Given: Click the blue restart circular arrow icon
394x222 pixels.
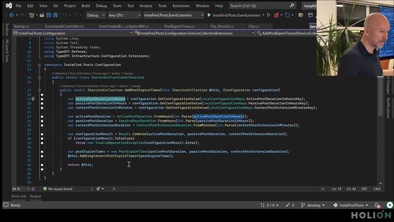Looking at the screenshot, I should [287, 15].
